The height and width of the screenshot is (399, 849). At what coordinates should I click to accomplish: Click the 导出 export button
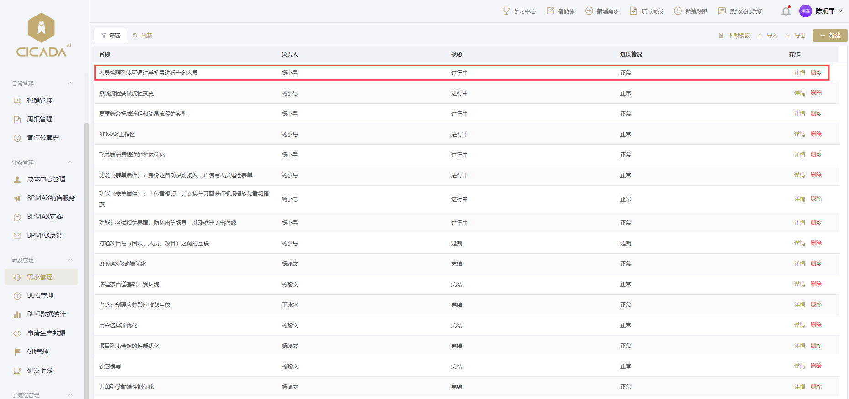[x=796, y=36]
